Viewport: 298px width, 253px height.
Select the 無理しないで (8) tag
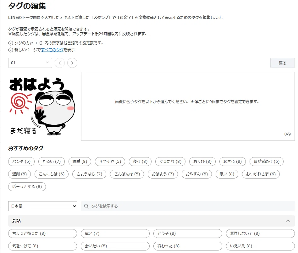(x=260, y=234)
